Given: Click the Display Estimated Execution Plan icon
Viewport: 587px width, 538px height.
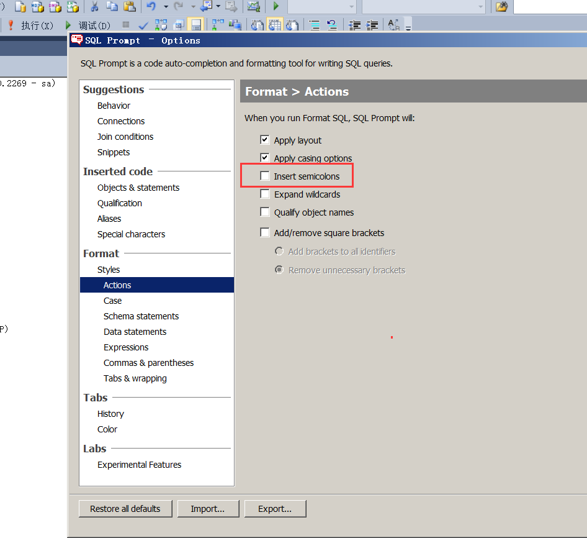Looking at the screenshot, I should (x=161, y=25).
